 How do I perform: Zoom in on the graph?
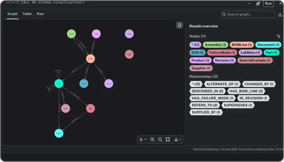point(152,139)
